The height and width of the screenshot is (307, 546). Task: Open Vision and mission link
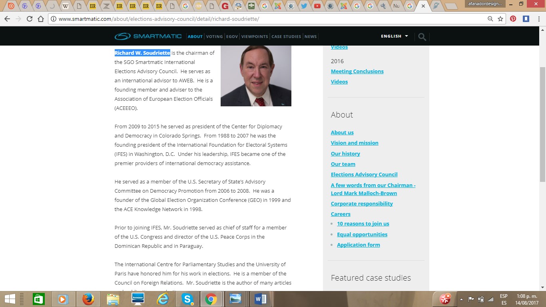355,143
